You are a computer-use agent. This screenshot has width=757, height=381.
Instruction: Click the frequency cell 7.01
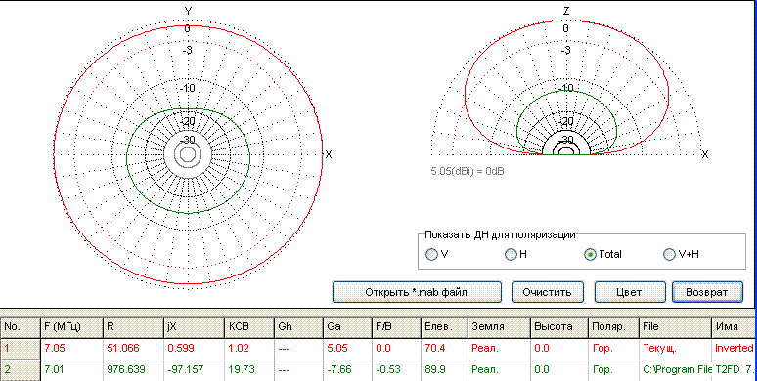click(x=71, y=370)
